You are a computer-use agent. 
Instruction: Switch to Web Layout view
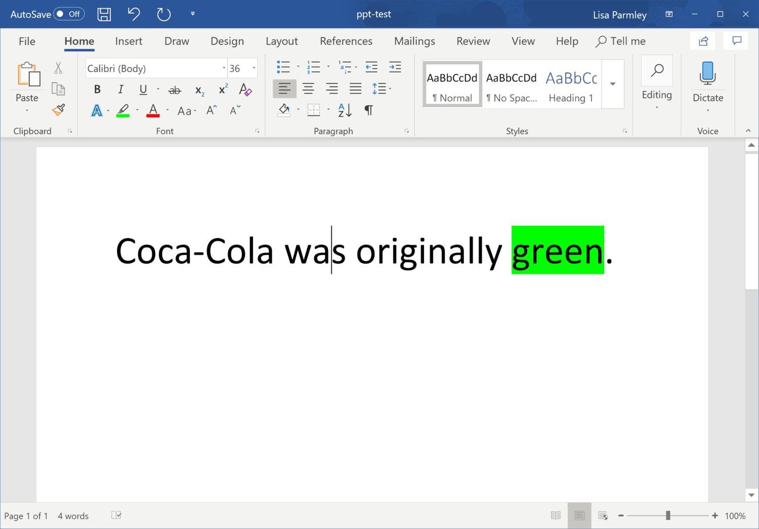(x=603, y=515)
